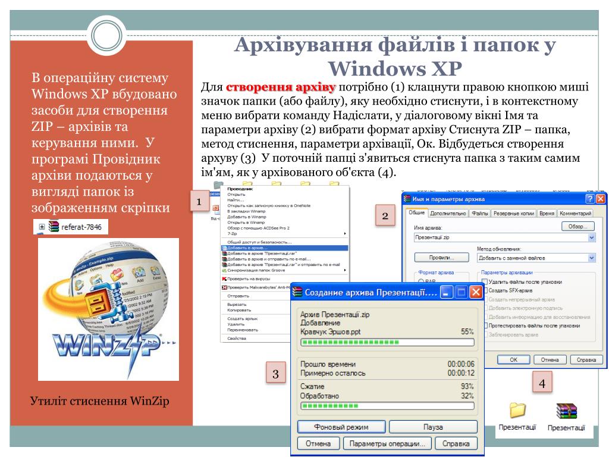Click the Kaspersky icon beside Проверить на вирусы
Screen dimensions: 609x457
224,279
